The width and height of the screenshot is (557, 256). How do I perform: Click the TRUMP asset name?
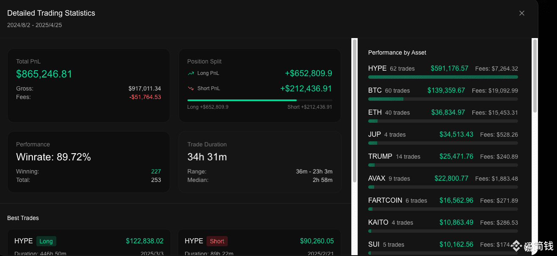[x=380, y=156]
